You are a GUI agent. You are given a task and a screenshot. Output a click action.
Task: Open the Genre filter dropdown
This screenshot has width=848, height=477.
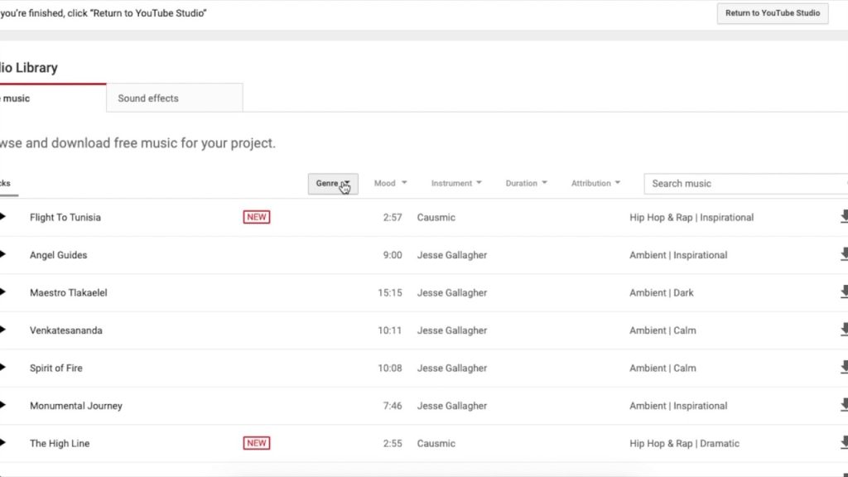pos(333,183)
